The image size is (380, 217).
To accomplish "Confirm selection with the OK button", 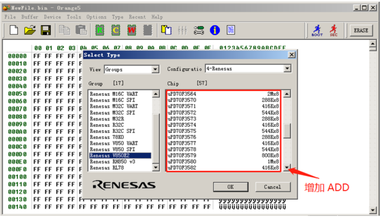I will [x=231, y=187].
